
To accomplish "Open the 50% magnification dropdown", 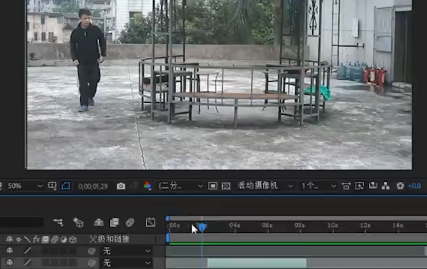I will (25, 186).
